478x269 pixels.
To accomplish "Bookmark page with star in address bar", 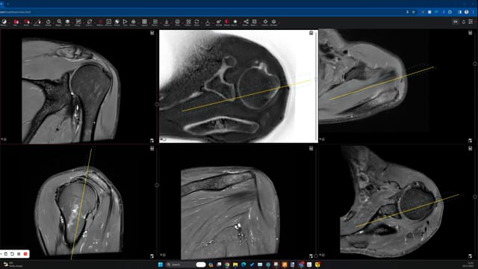I will click(414, 12).
